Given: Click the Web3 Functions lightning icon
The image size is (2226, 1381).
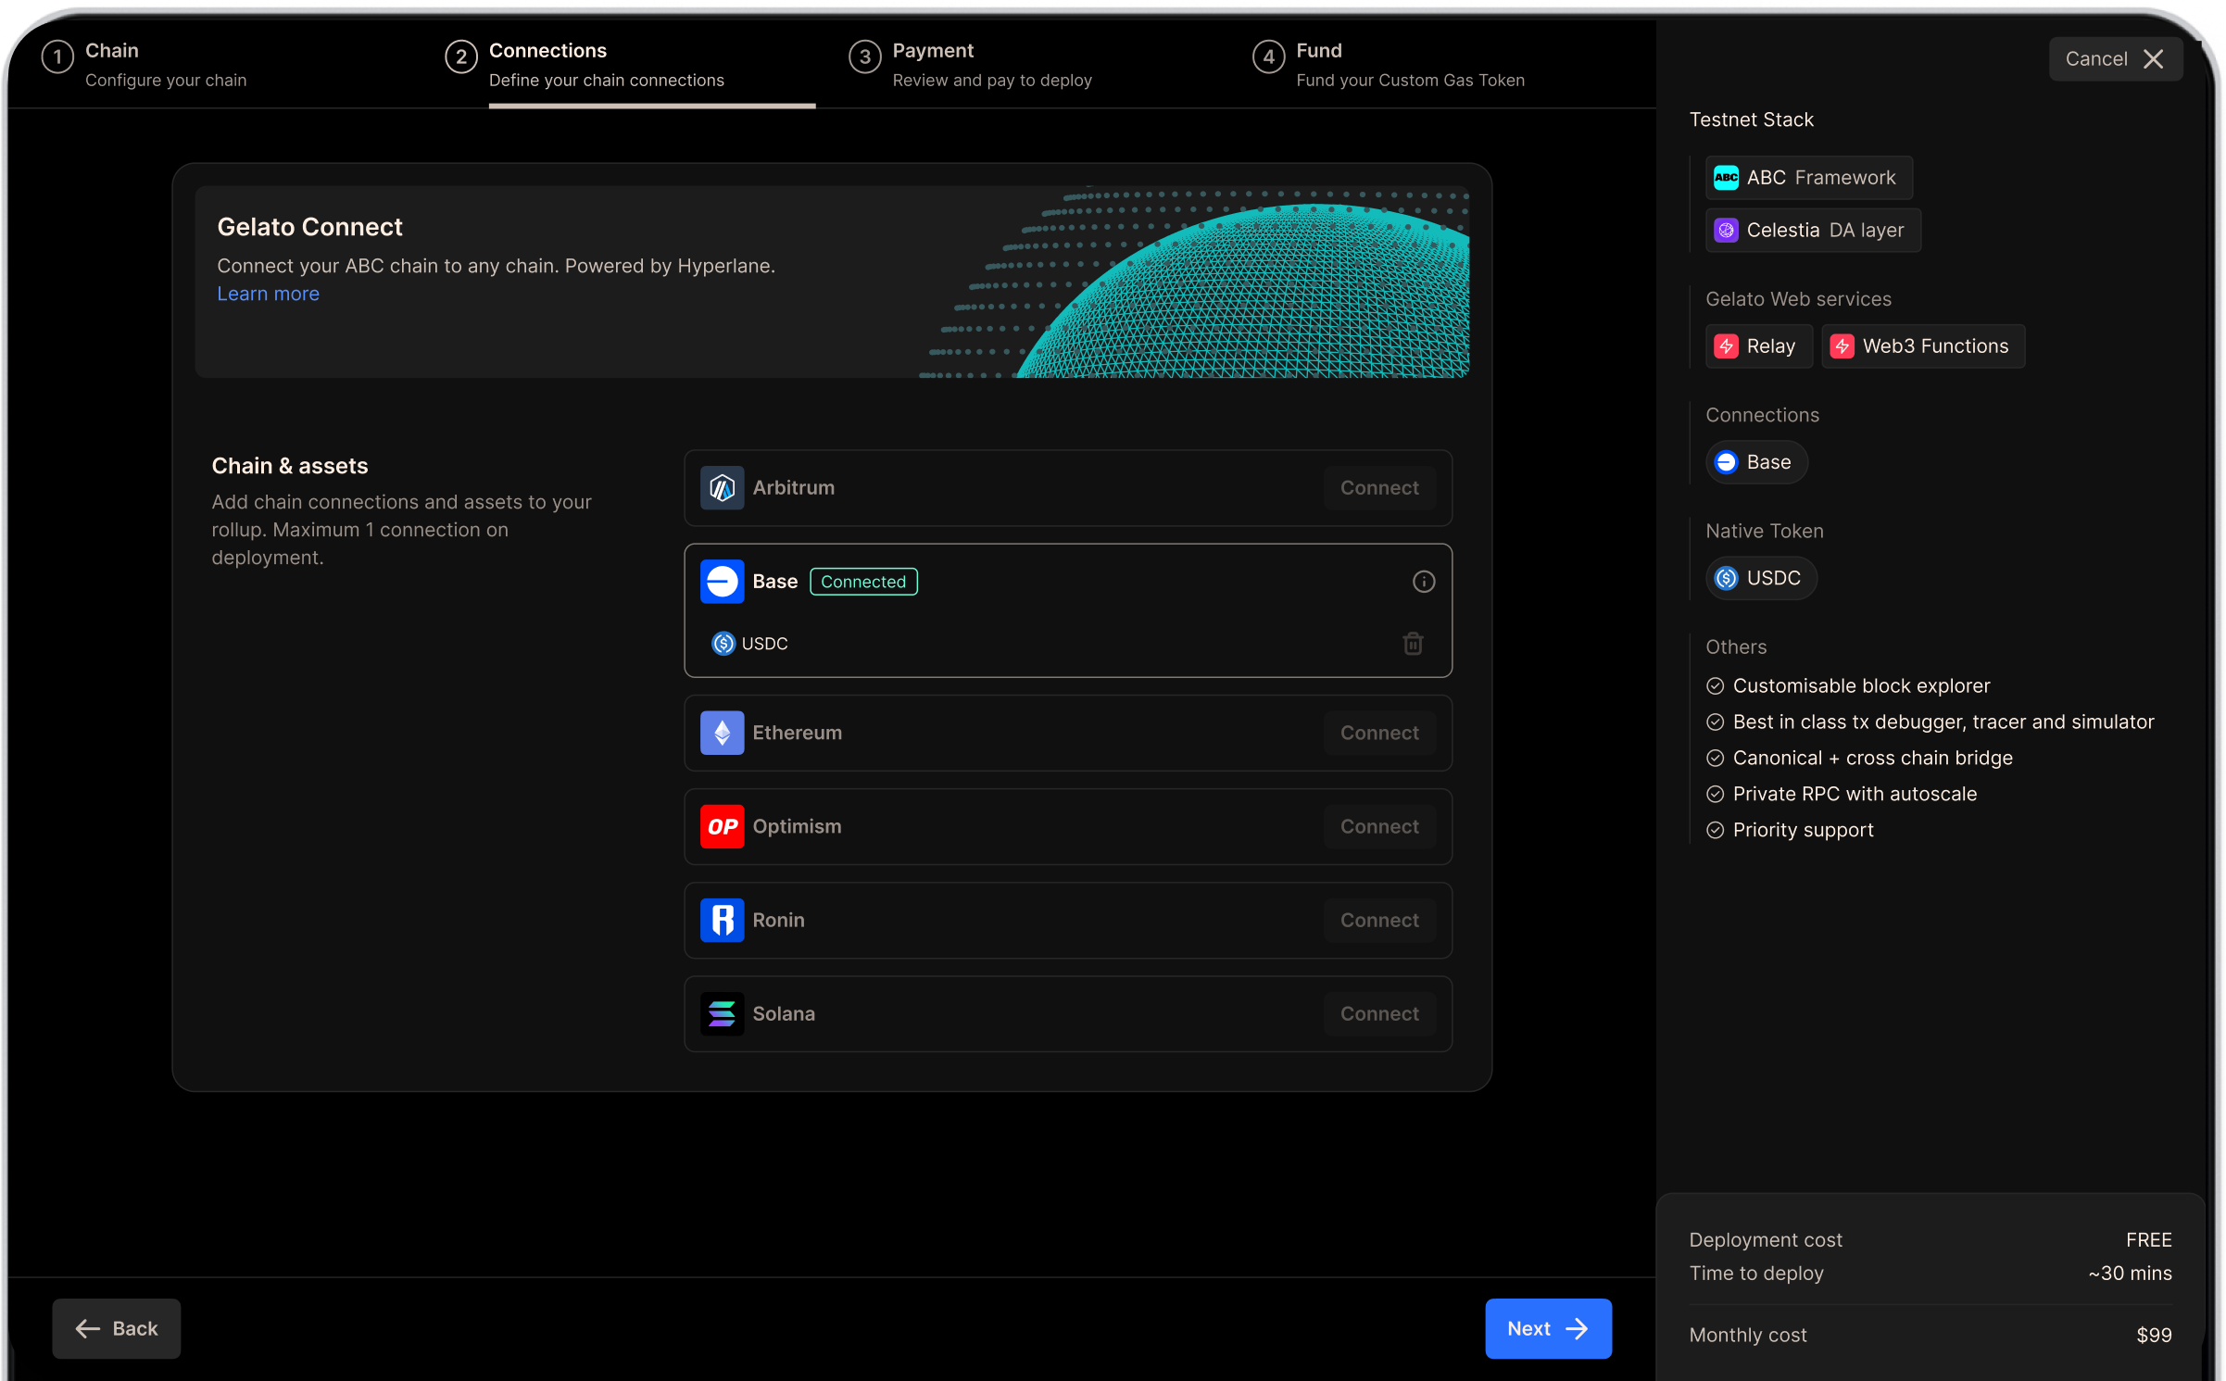Looking at the screenshot, I should [x=1842, y=346].
